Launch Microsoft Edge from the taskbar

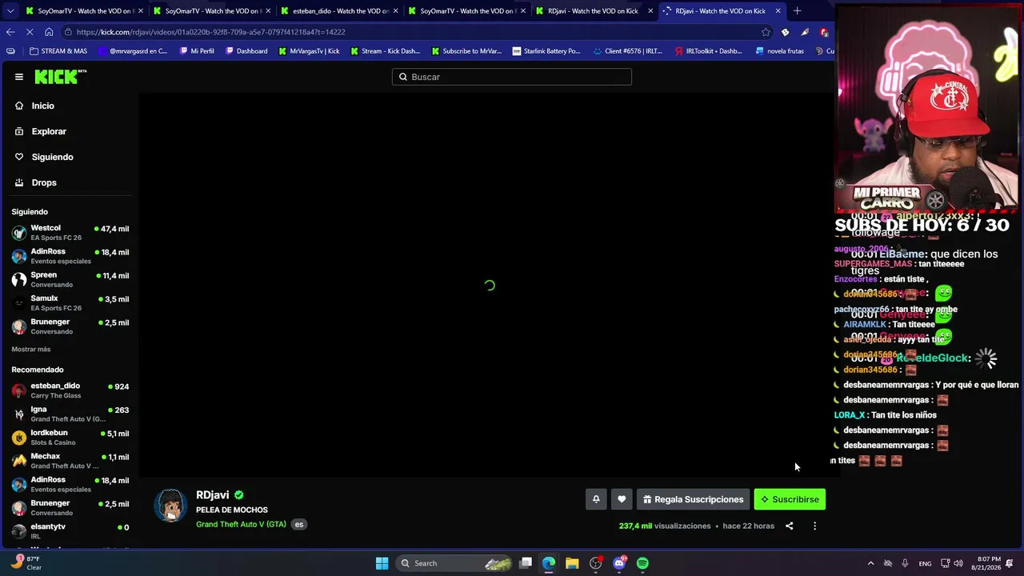[549, 563]
